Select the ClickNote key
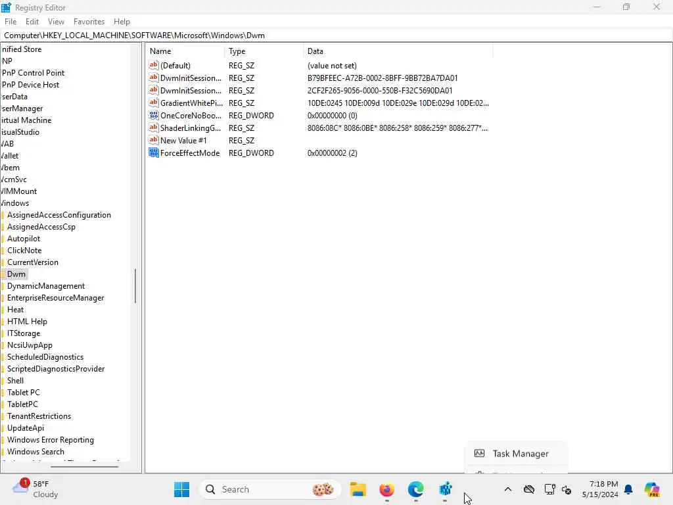This screenshot has width=673, height=505. coord(24,251)
